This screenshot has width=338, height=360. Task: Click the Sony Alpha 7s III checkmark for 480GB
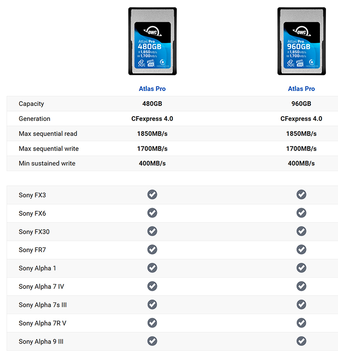tap(152, 304)
